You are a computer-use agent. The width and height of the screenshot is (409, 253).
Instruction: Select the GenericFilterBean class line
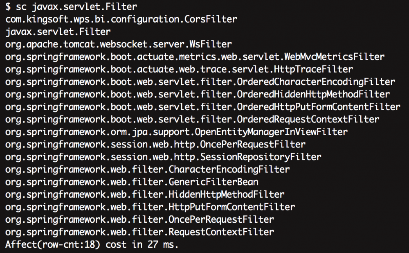click(132, 182)
